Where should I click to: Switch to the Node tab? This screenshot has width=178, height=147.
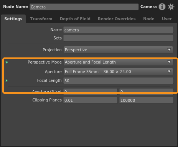[149, 19]
